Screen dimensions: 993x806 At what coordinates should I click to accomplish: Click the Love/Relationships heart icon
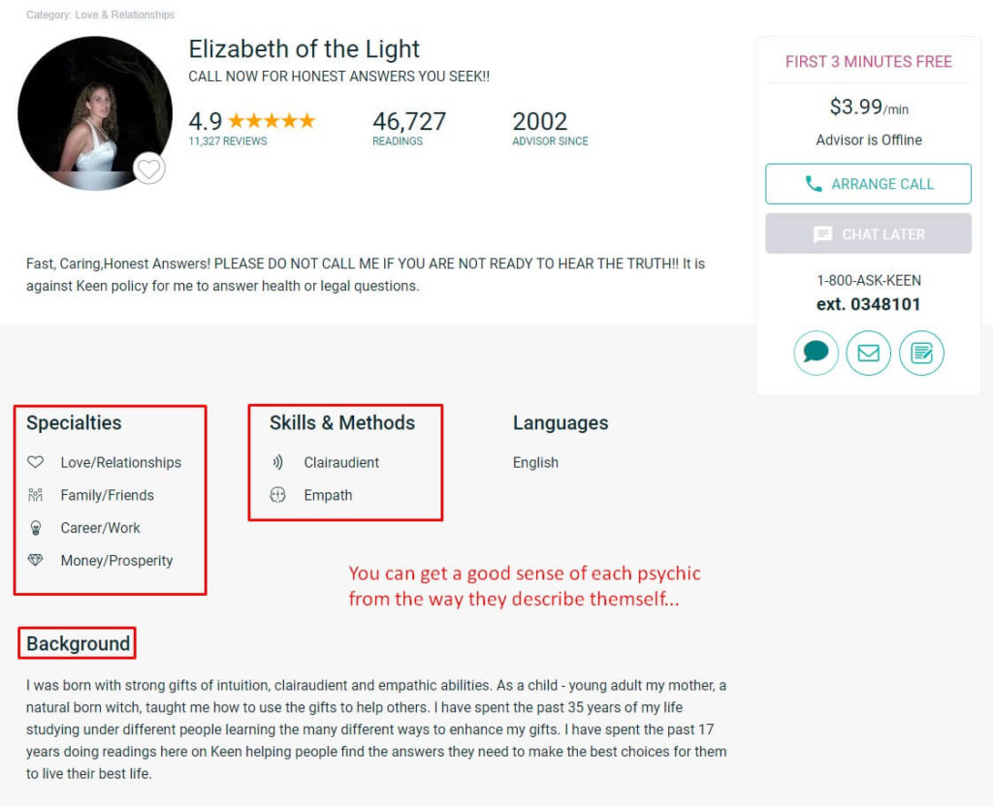(x=36, y=462)
